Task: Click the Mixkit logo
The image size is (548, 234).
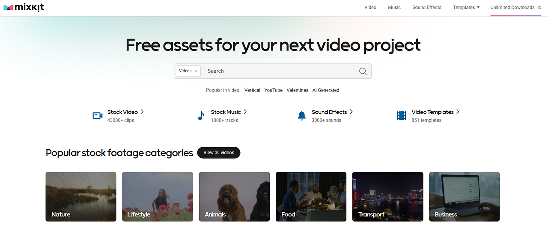Action: (24, 8)
